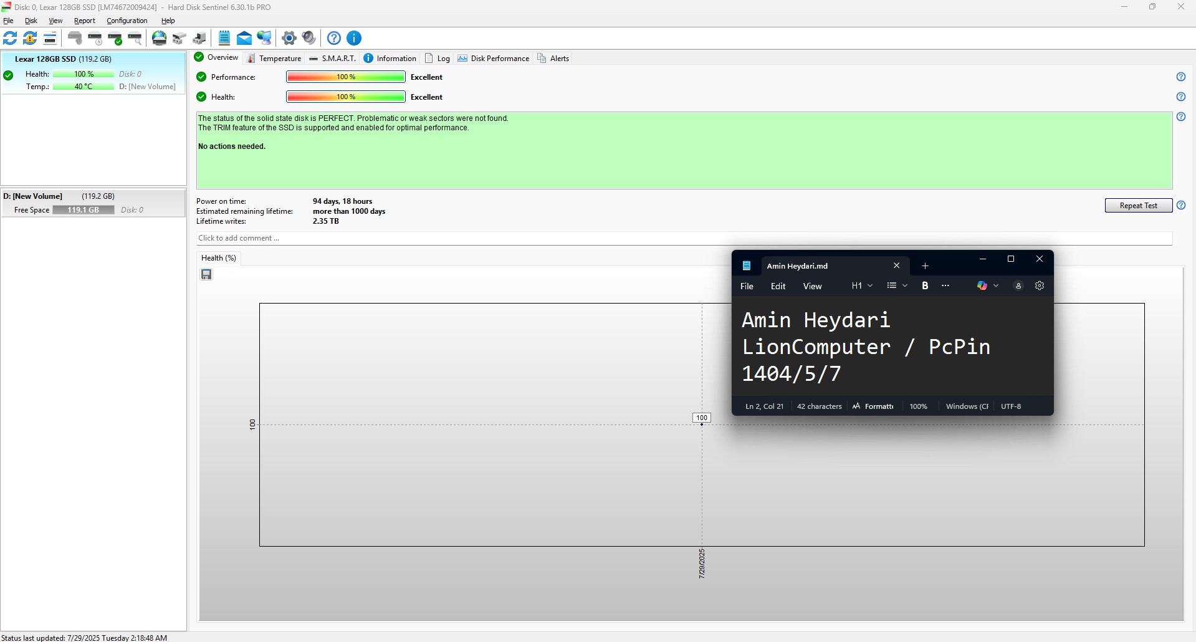Viewport: 1196px width, 642px height.
Task: Switch to the Overview tab
Action: [216, 57]
